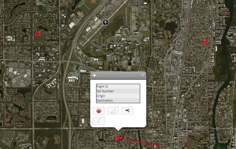
Task: Select the Flight ID row
Action: 118,86
